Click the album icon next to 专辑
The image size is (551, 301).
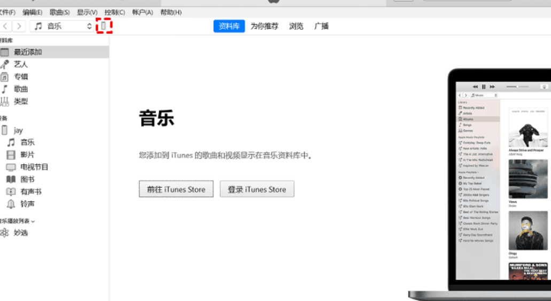coord(5,76)
